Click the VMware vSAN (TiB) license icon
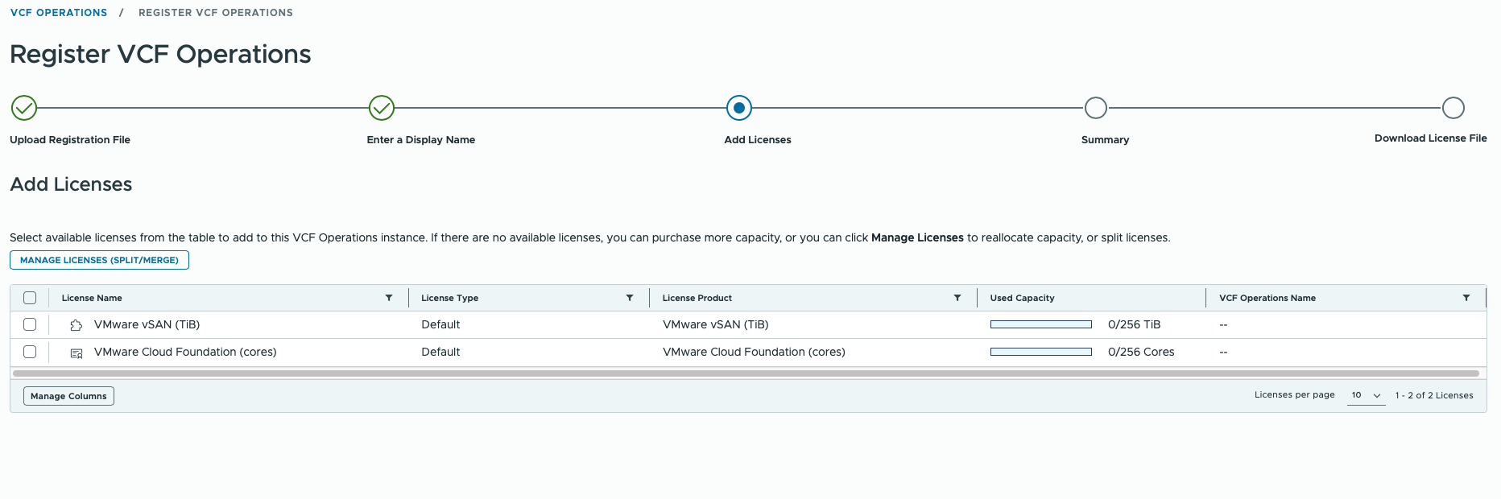Viewport: 1501px width, 499px height. [76, 325]
